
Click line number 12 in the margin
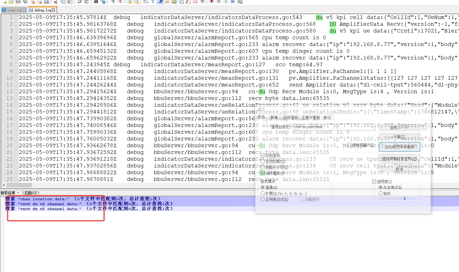10,91
